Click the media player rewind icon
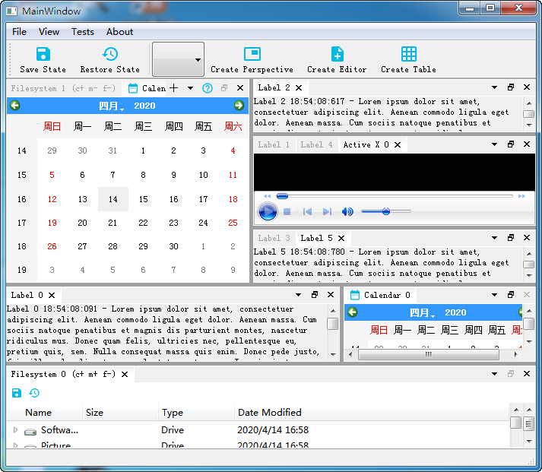The height and width of the screenshot is (472, 542). tap(267, 196)
